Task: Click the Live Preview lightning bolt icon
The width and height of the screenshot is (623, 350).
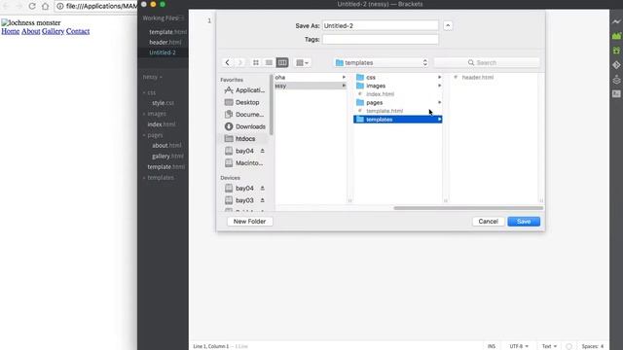Action: pos(616,21)
